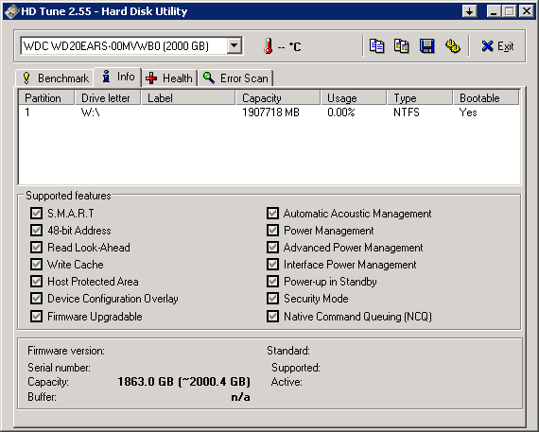Toggle the Write Cache checkbox
This screenshot has height=432, width=539.
coord(36,264)
